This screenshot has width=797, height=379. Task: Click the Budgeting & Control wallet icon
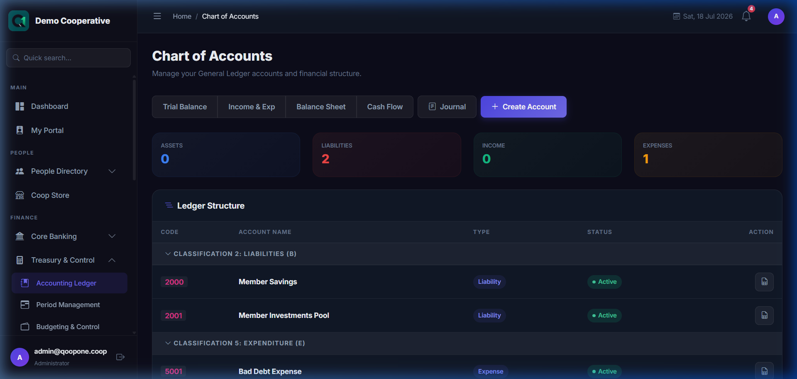(25, 327)
